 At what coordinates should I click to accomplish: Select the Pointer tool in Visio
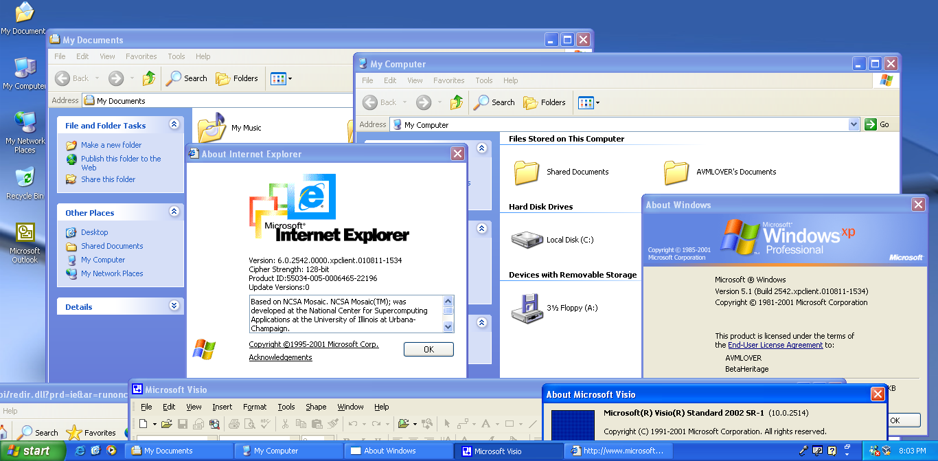pyautogui.click(x=447, y=424)
